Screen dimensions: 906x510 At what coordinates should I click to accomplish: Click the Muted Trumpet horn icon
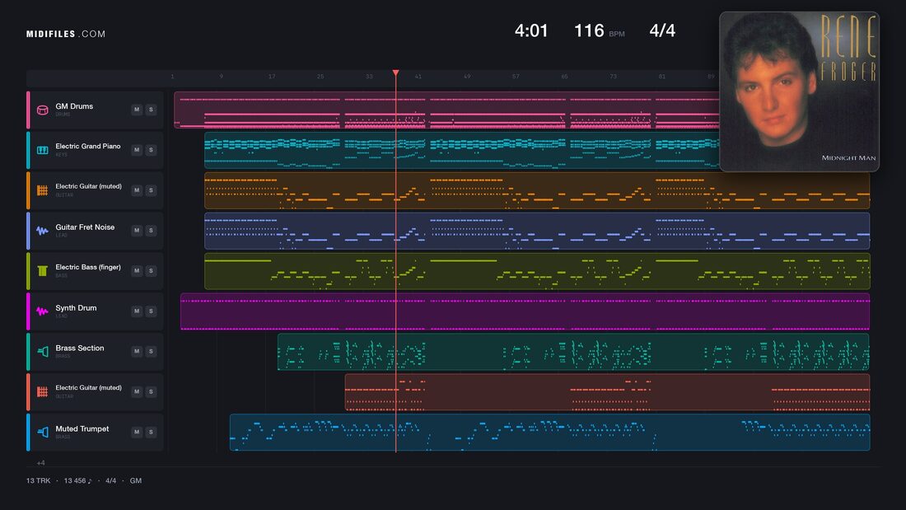click(x=42, y=432)
